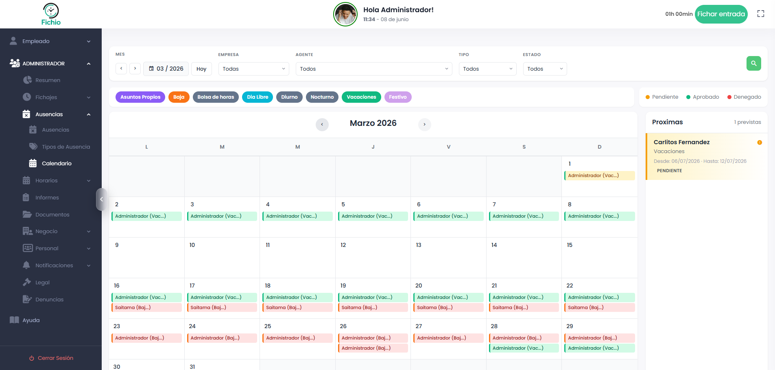This screenshot has height=370, width=775.
Task: Click the pending status icon on Carlitos card
Action: click(x=760, y=143)
